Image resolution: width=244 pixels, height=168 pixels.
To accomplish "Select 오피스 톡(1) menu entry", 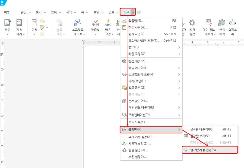I will (x=151, y=122).
